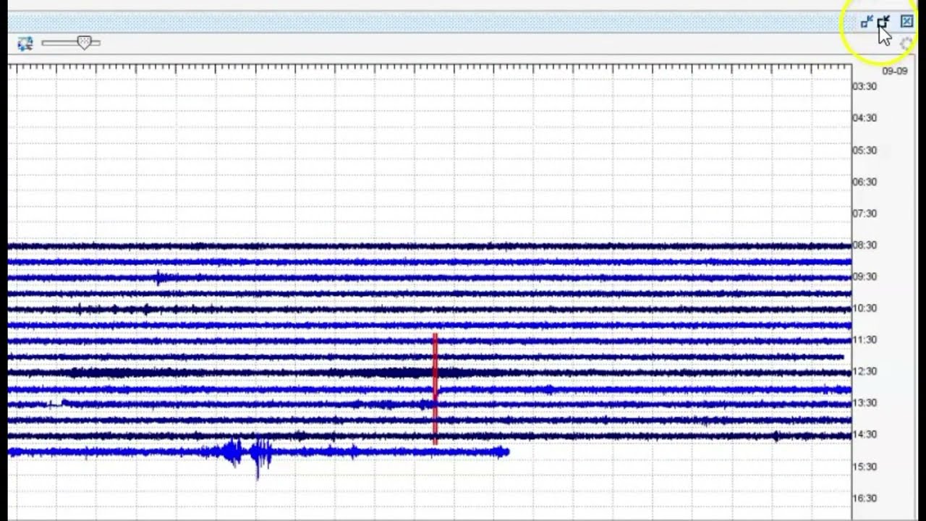Image resolution: width=926 pixels, height=521 pixels.
Task: Click the 04:30 time label
Action: tap(865, 118)
